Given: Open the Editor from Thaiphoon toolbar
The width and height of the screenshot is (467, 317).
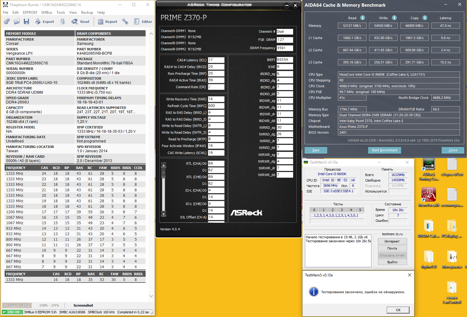Looking at the screenshot, I should (x=143, y=21).
